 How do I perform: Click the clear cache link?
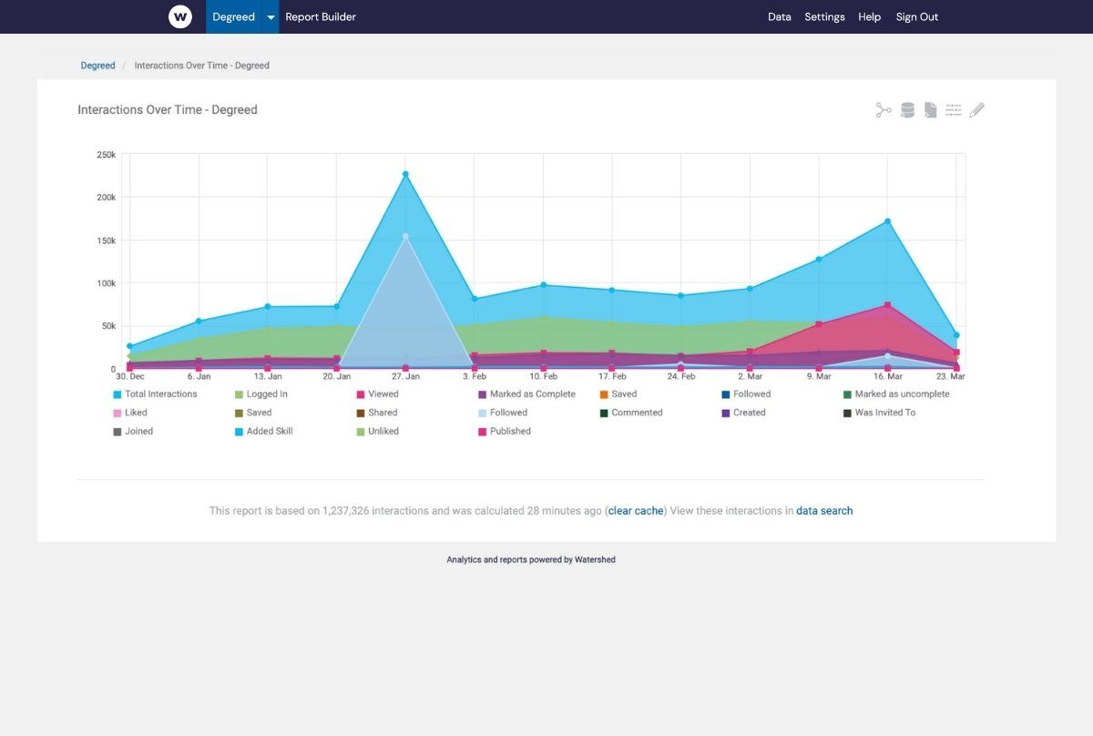point(635,510)
